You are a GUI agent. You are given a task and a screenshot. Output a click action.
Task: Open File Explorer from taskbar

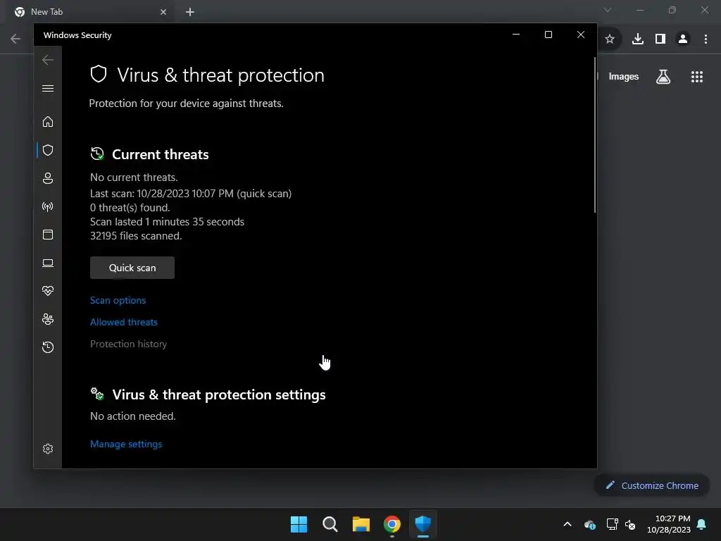(361, 524)
